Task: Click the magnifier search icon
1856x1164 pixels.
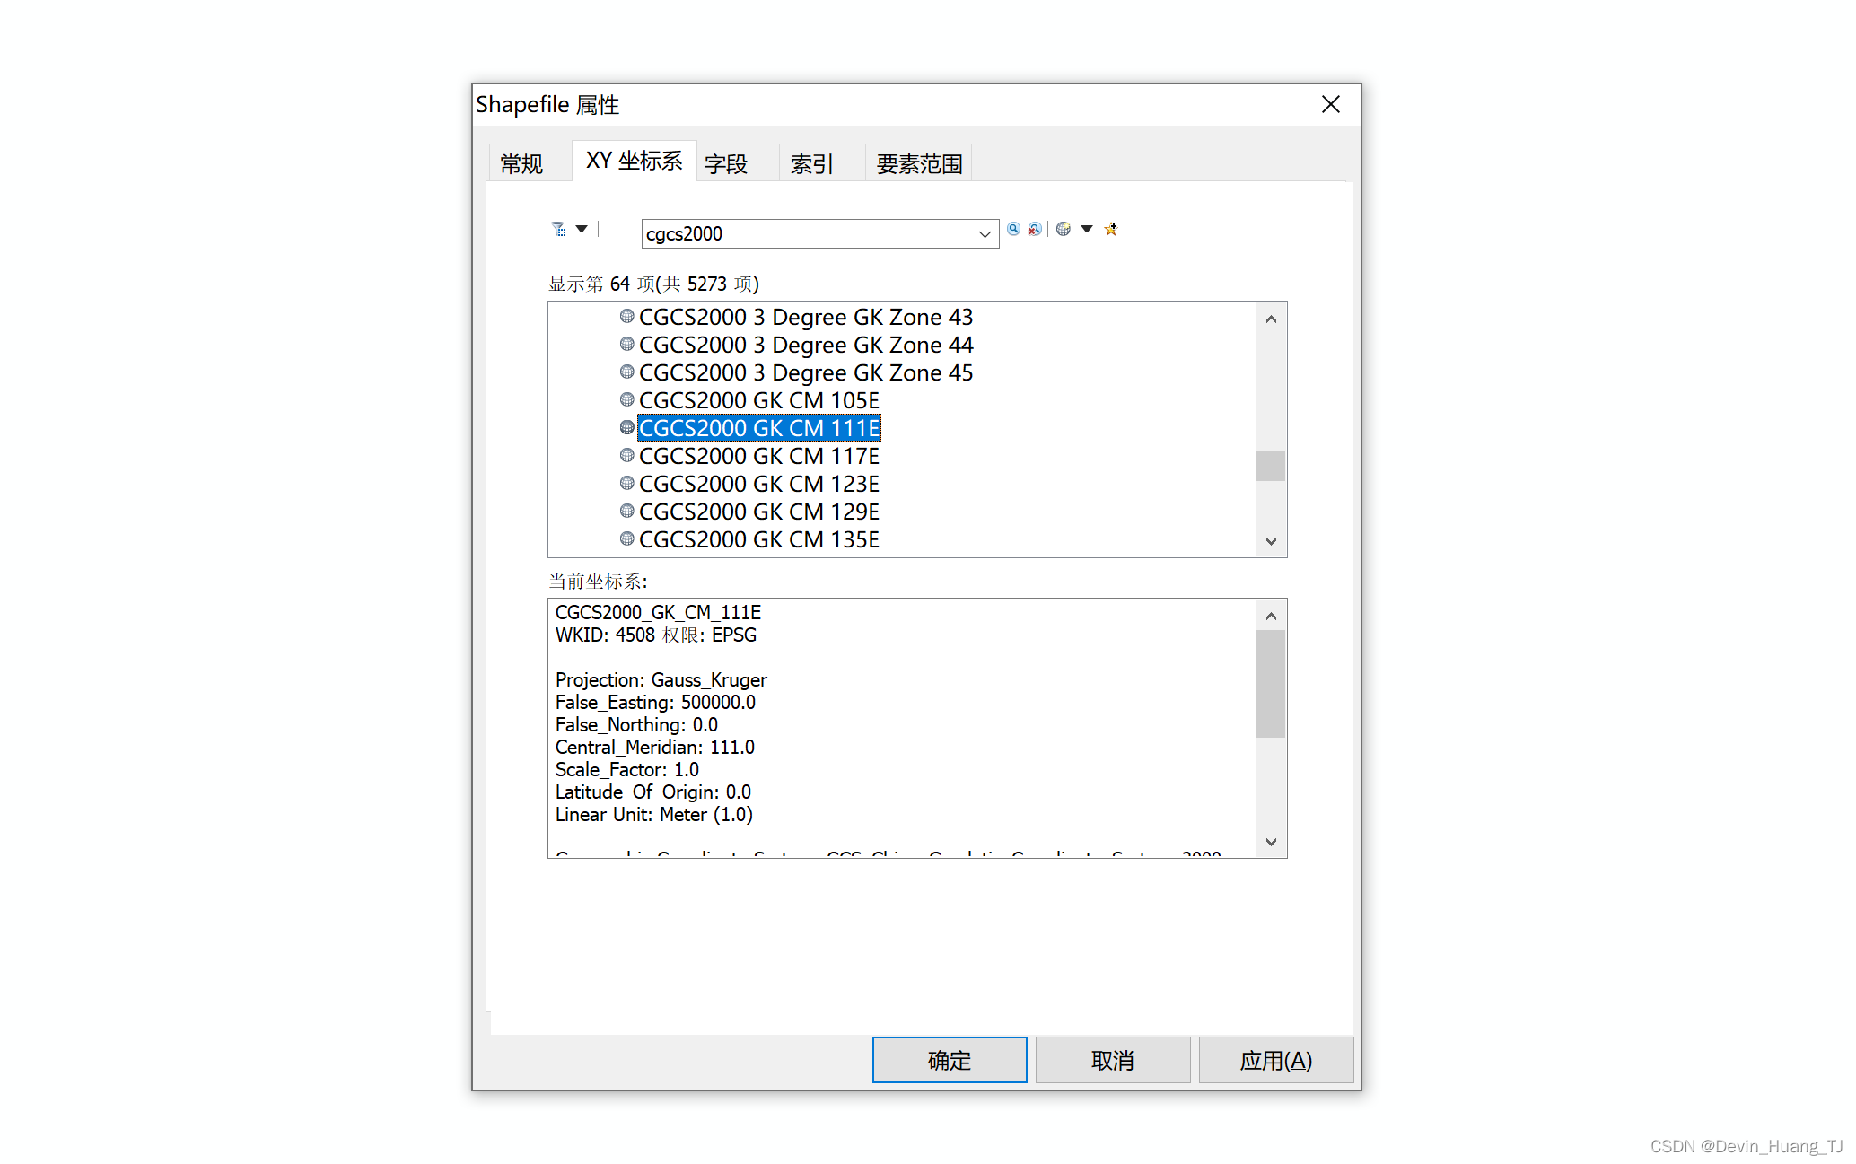Action: 1013,230
